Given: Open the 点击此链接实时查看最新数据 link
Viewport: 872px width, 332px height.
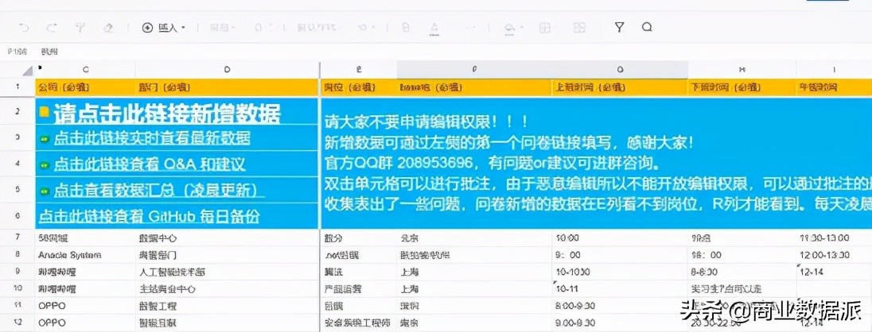Looking at the screenshot, I should click(x=152, y=138).
